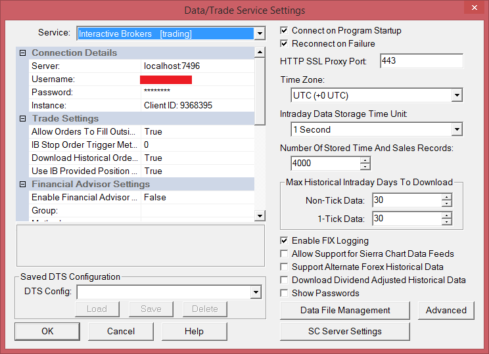This screenshot has width=489, height=354.
Task: Increase Non-Tick Data days with up arrow
Action: 447,197
